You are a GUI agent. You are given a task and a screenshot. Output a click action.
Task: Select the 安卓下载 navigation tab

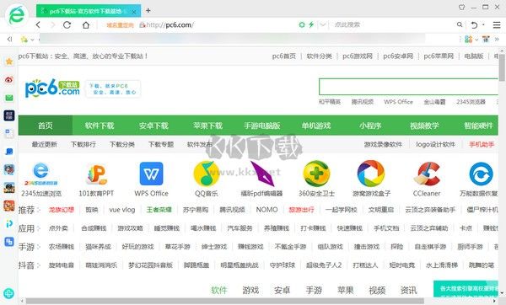153,126
